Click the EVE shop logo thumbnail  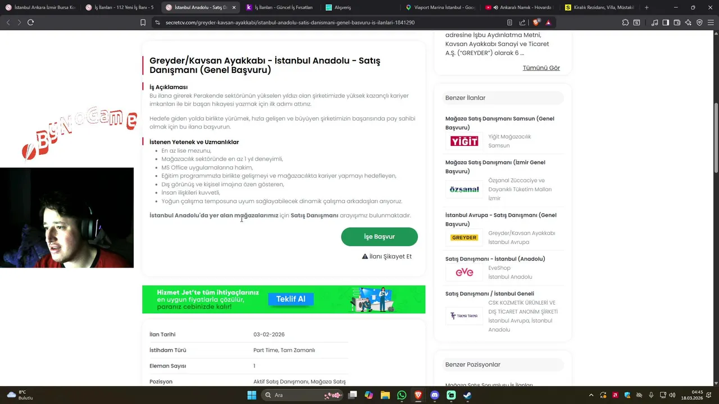[464, 272]
